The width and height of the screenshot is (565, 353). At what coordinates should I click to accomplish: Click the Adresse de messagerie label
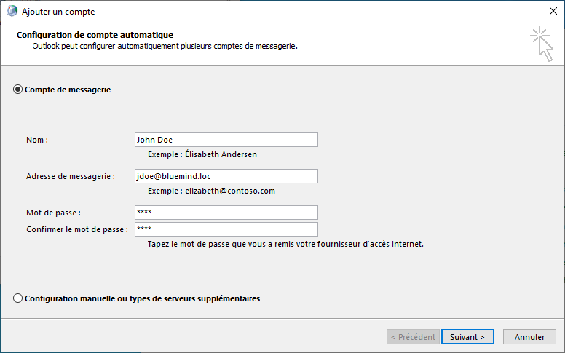point(71,176)
